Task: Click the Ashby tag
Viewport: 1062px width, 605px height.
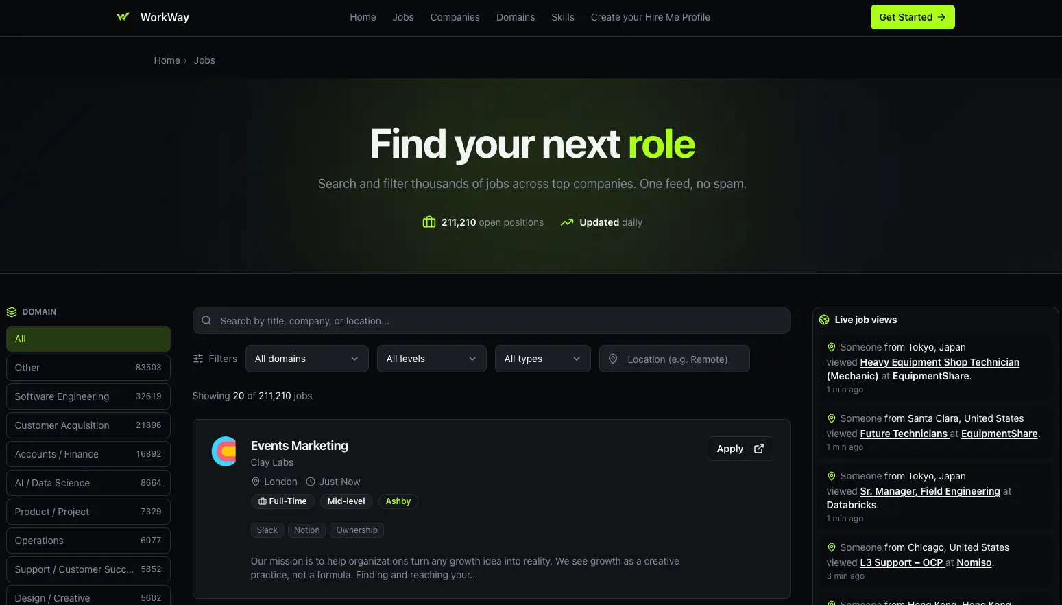Action: pos(398,501)
